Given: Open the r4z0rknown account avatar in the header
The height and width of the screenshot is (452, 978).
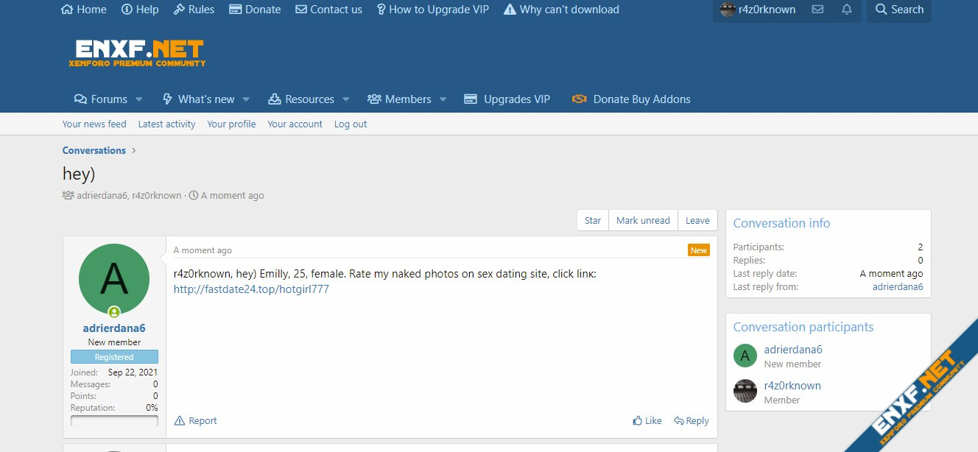Looking at the screenshot, I should 727,10.
